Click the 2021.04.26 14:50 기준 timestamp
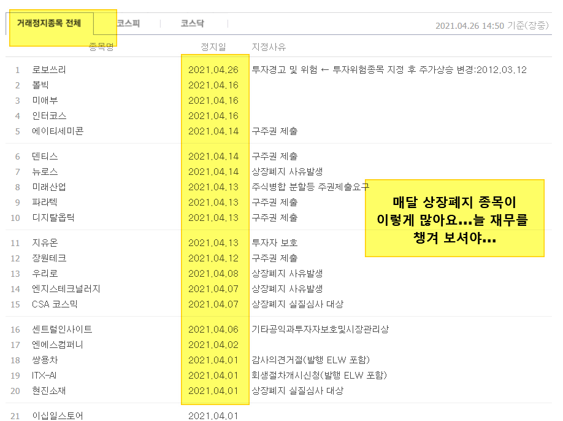 click(x=492, y=26)
